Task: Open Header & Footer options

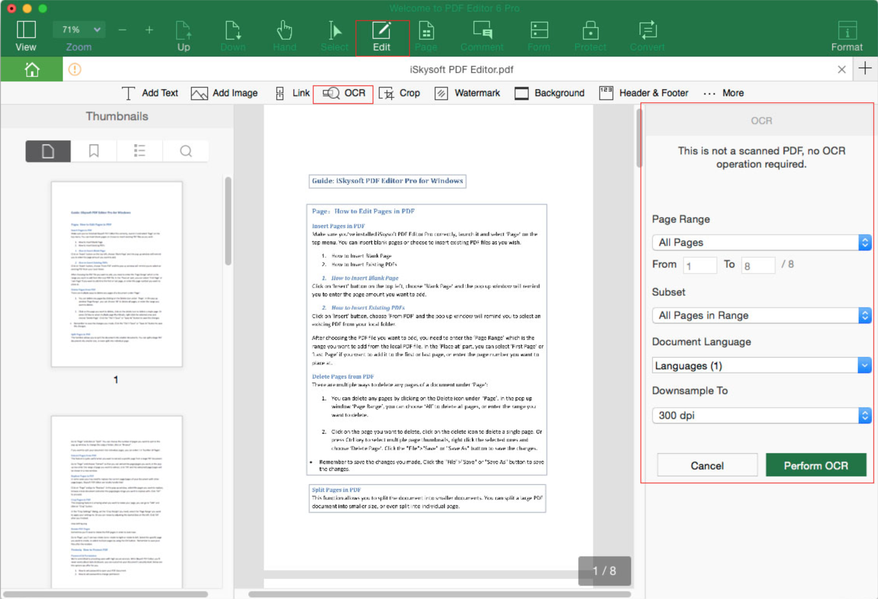Action: pyautogui.click(x=644, y=93)
